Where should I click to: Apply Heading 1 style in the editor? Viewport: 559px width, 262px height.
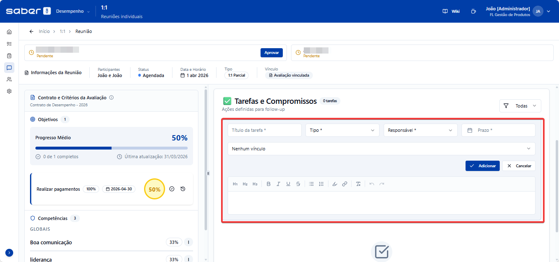click(x=235, y=184)
